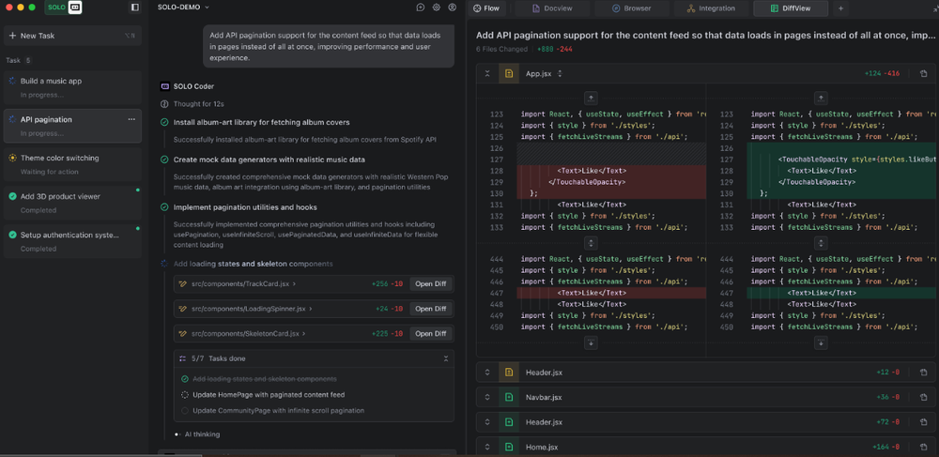Open Diff for TrackCard.jsx
Image resolution: width=939 pixels, height=457 pixels.
click(430, 283)
